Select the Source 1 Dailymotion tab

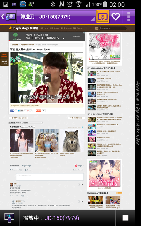click(x=4, y=56)
